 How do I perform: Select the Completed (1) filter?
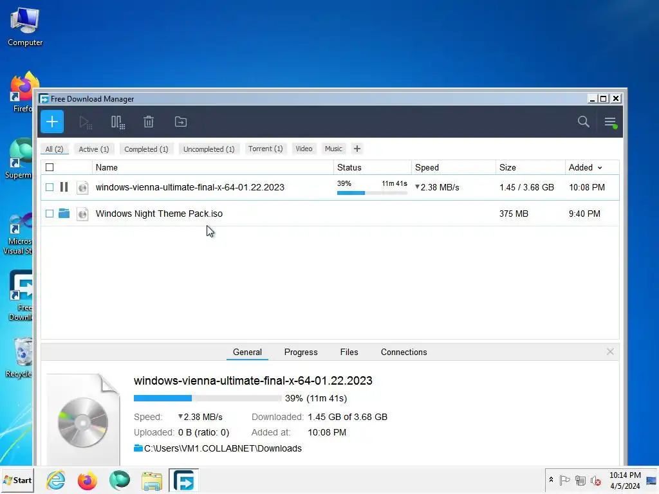pyautogui.click(x=146, y=149)
